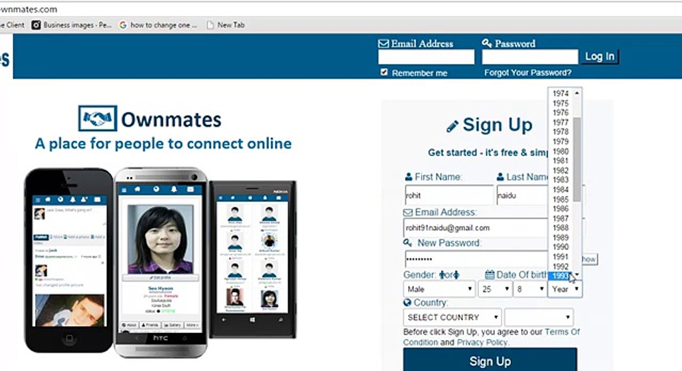Open the Gender dropdown showing Male

(439, 289)
